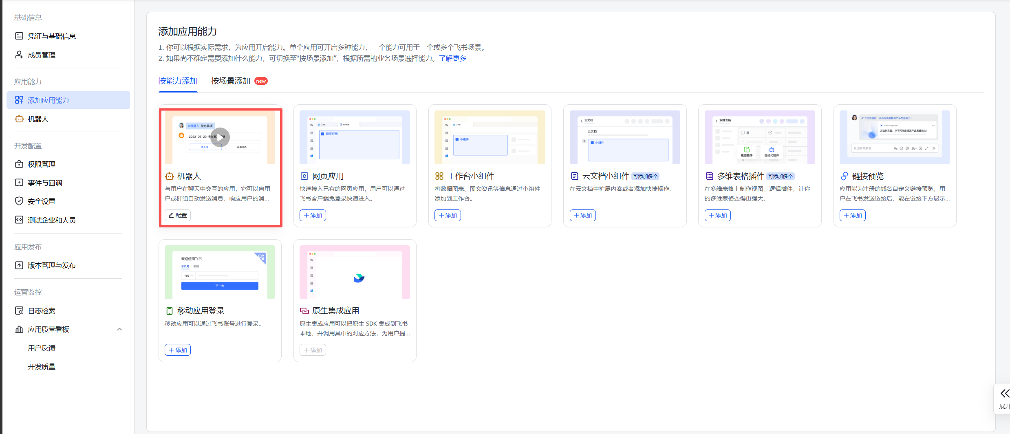
Task: Open 权限管理 in sidebar
Action: coord(68,164)
